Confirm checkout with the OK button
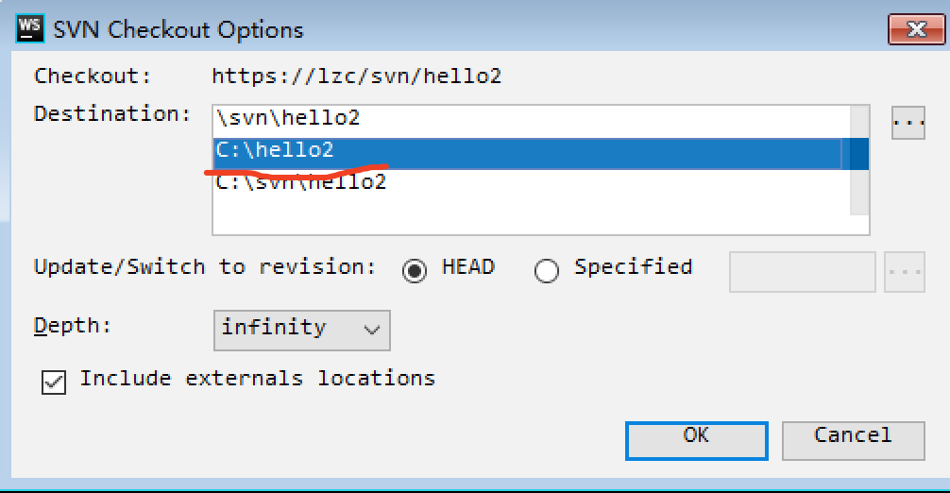950x493 pixels. 696,438
